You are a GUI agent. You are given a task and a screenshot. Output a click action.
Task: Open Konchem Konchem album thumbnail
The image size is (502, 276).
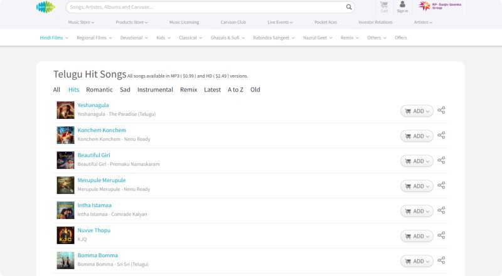[x=65, y=135]
